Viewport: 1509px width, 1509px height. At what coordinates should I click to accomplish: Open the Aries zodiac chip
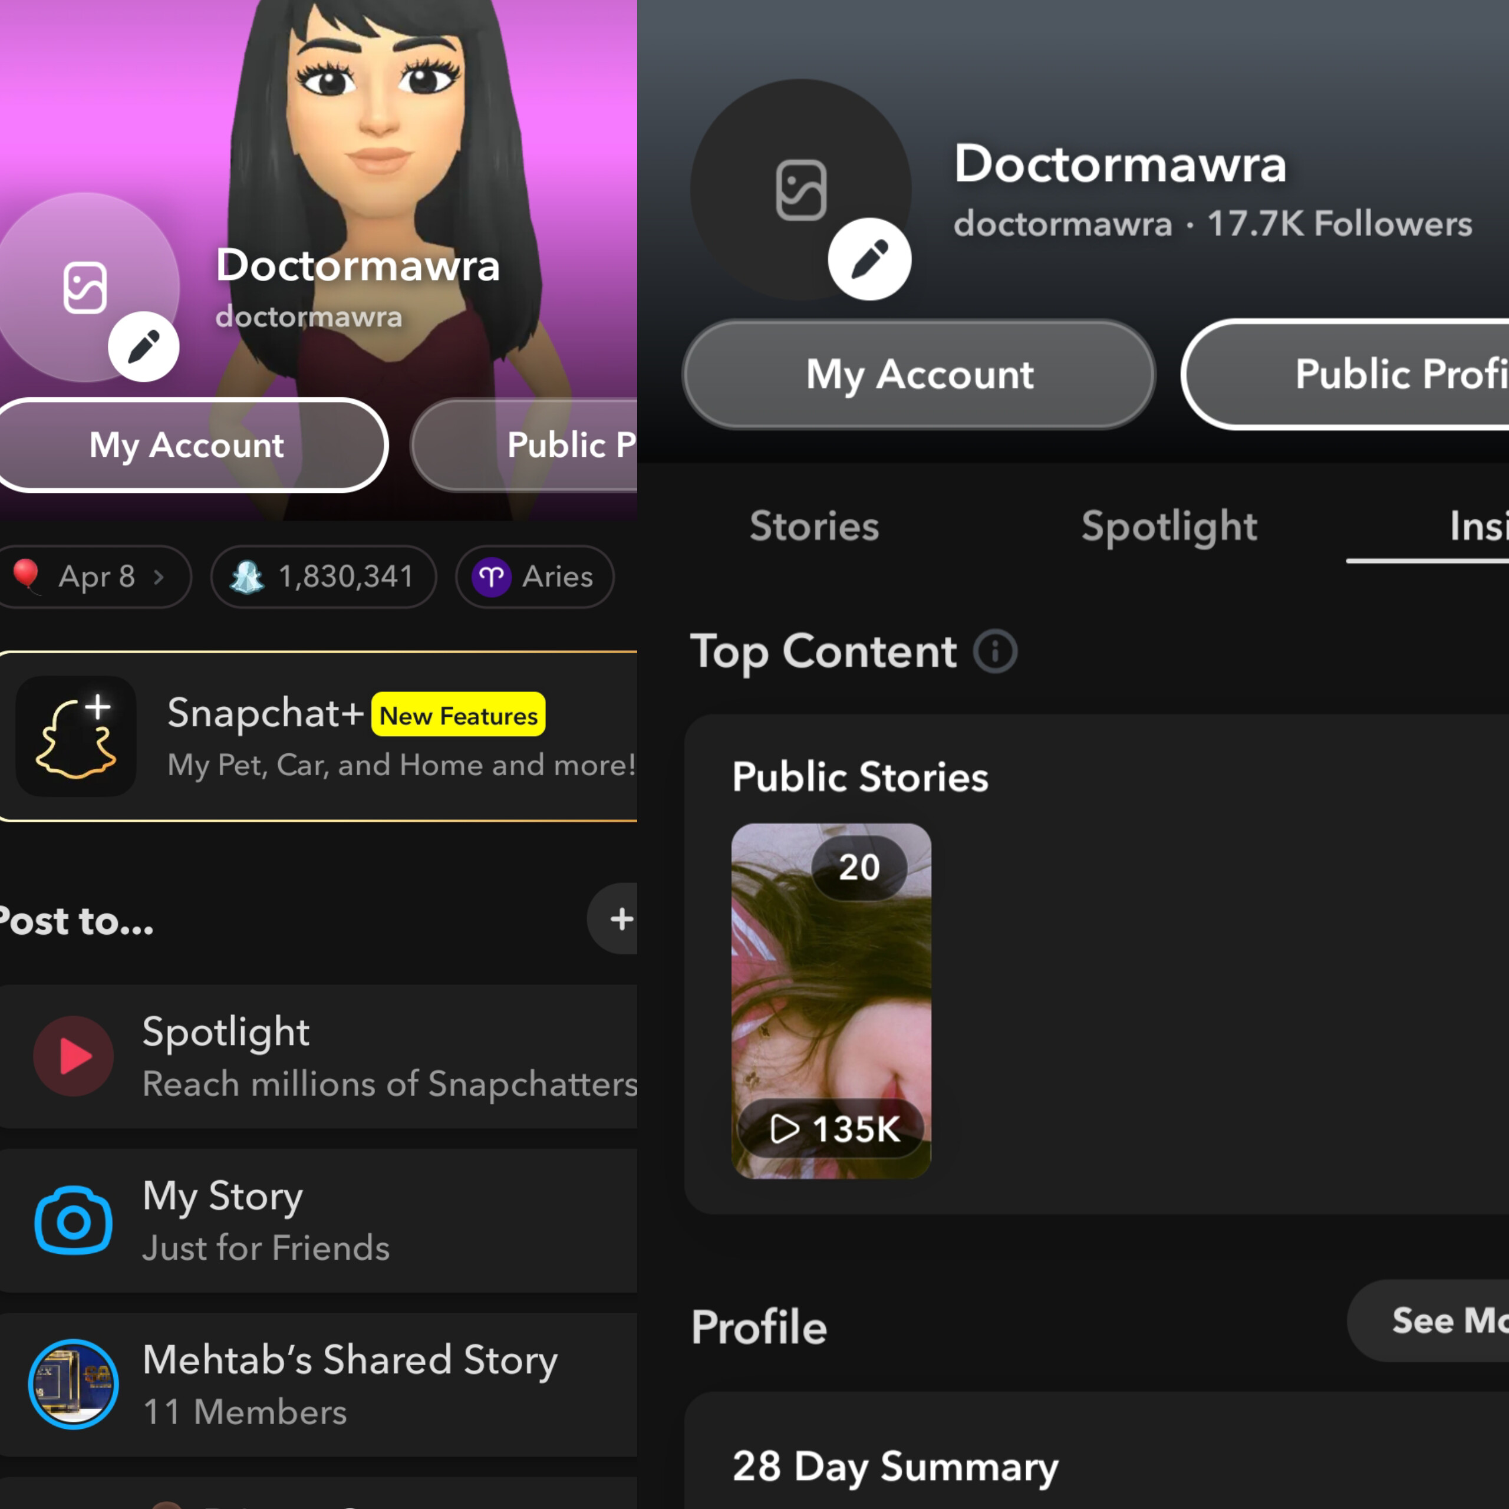[x=535, y=576]
